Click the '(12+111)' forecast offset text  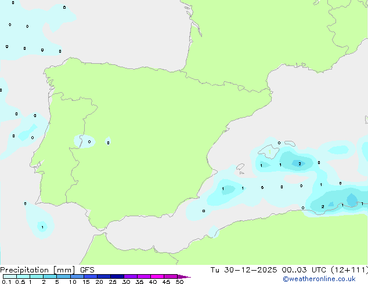349,270
